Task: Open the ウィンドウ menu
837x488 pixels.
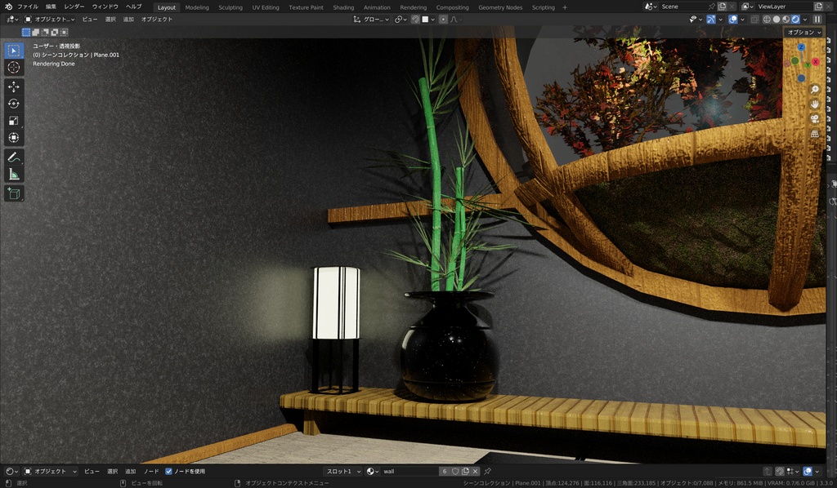Action: pyautogui.click(x=105, y=7)
